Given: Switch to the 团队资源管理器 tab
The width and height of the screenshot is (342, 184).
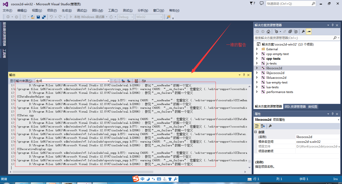Looking at the screenshot, I should pos(295,106).
